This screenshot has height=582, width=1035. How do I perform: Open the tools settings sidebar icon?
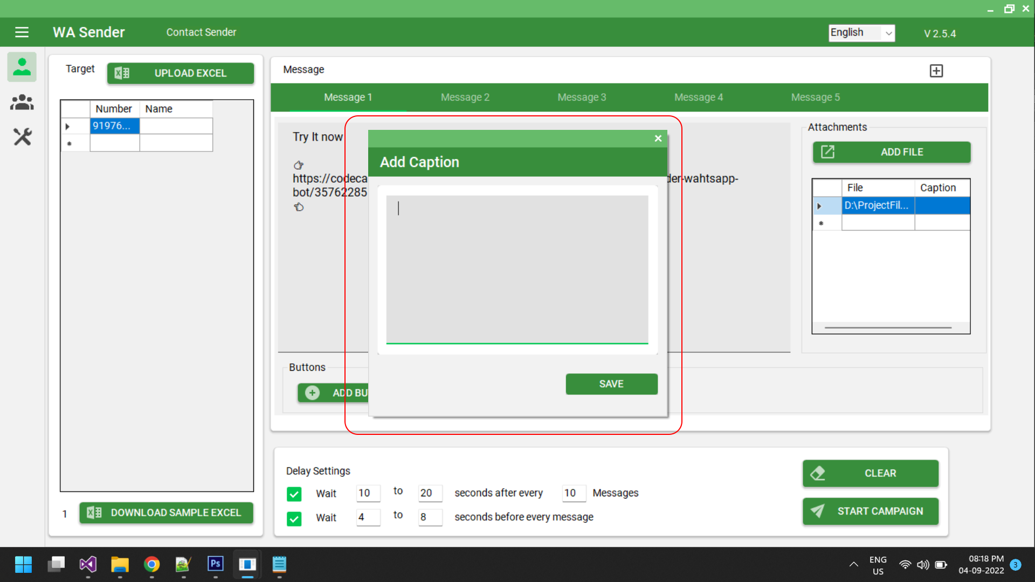22,137
